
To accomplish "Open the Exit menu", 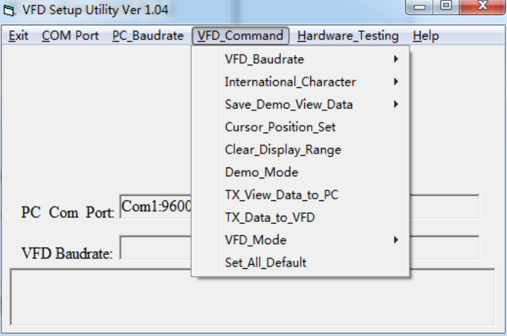I will (18, 36).
